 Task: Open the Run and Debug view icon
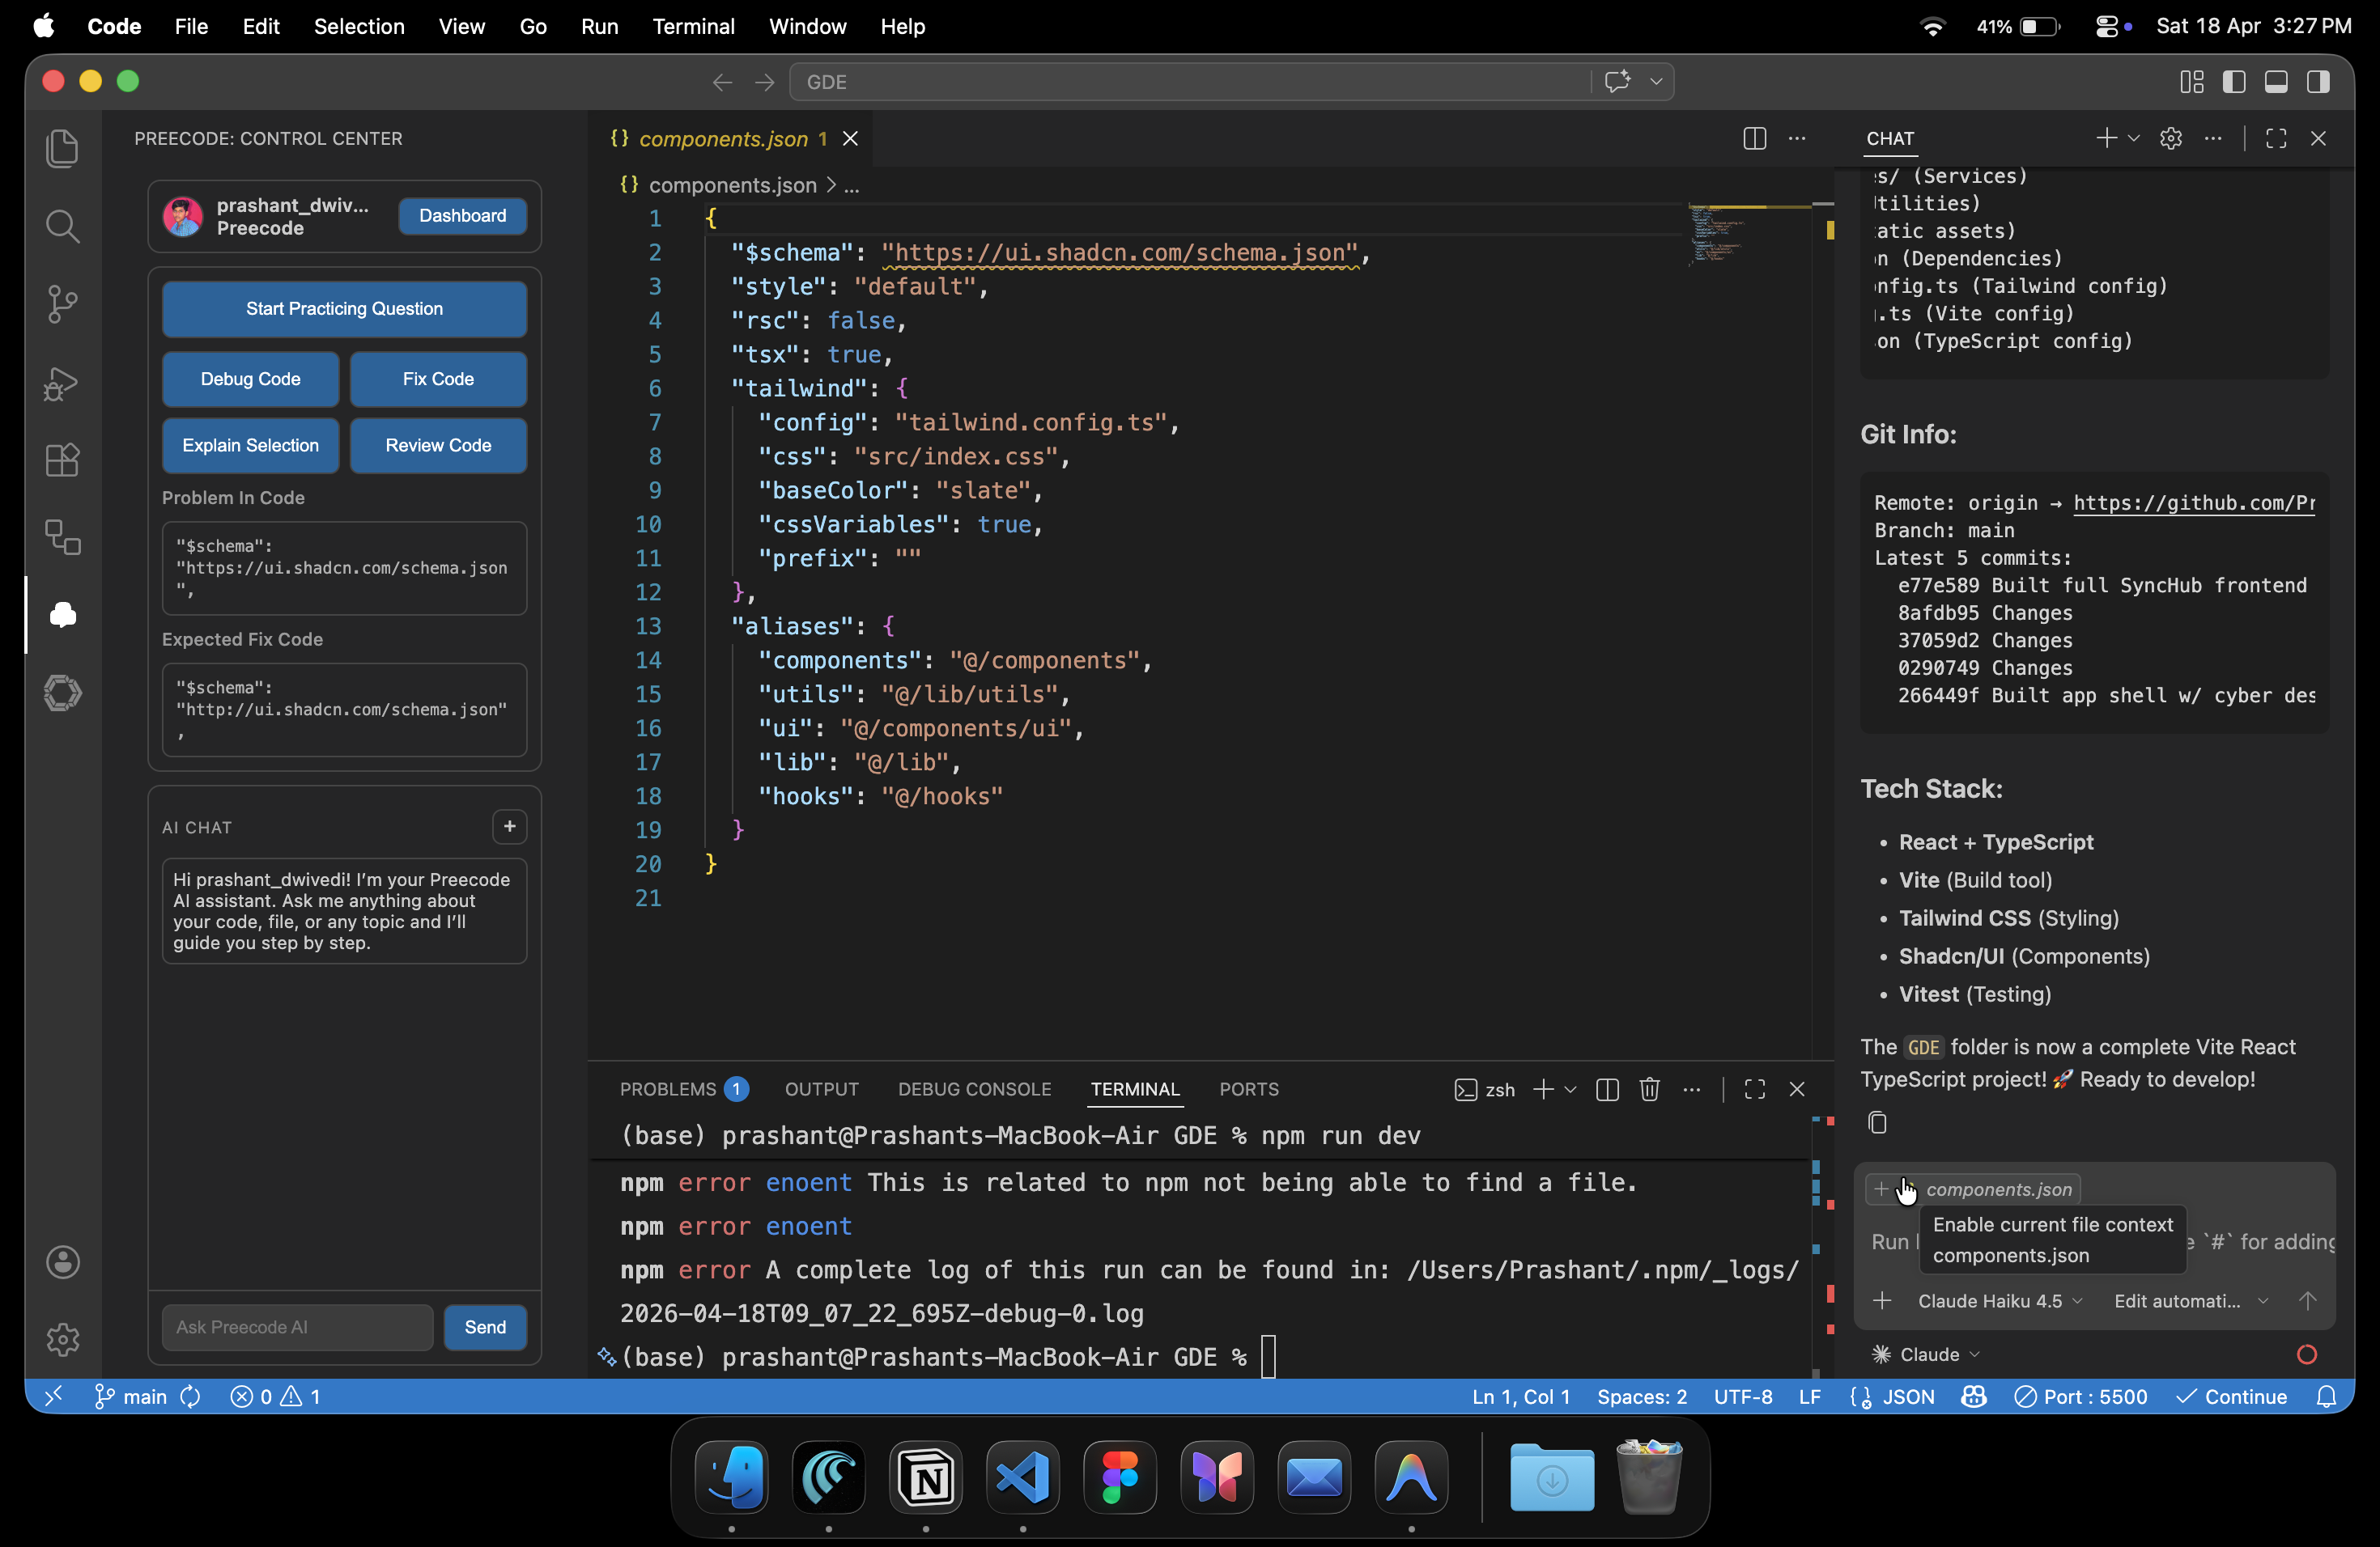[x=62, y=383]
